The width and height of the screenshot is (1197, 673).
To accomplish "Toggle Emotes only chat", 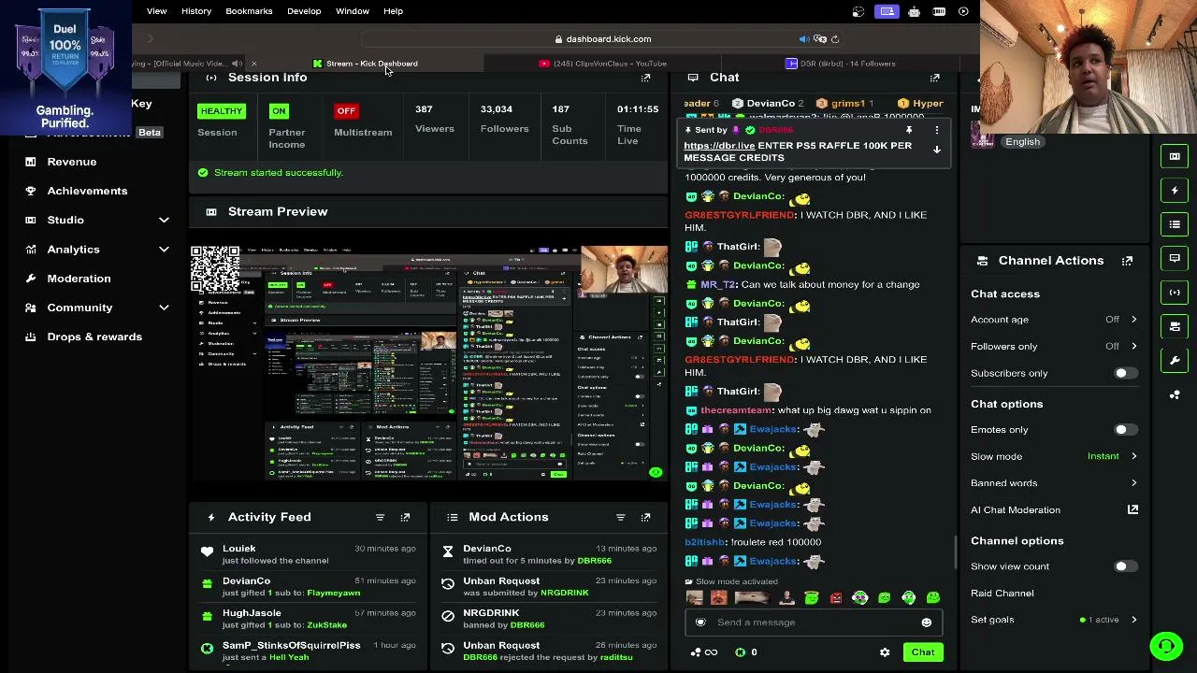I will coord(1125,430).
